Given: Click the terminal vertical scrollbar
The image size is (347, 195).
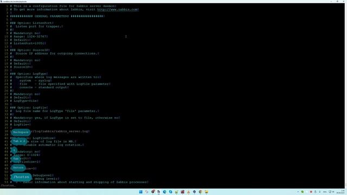Looking at the screenshot, I should click(x=346, y=95).
